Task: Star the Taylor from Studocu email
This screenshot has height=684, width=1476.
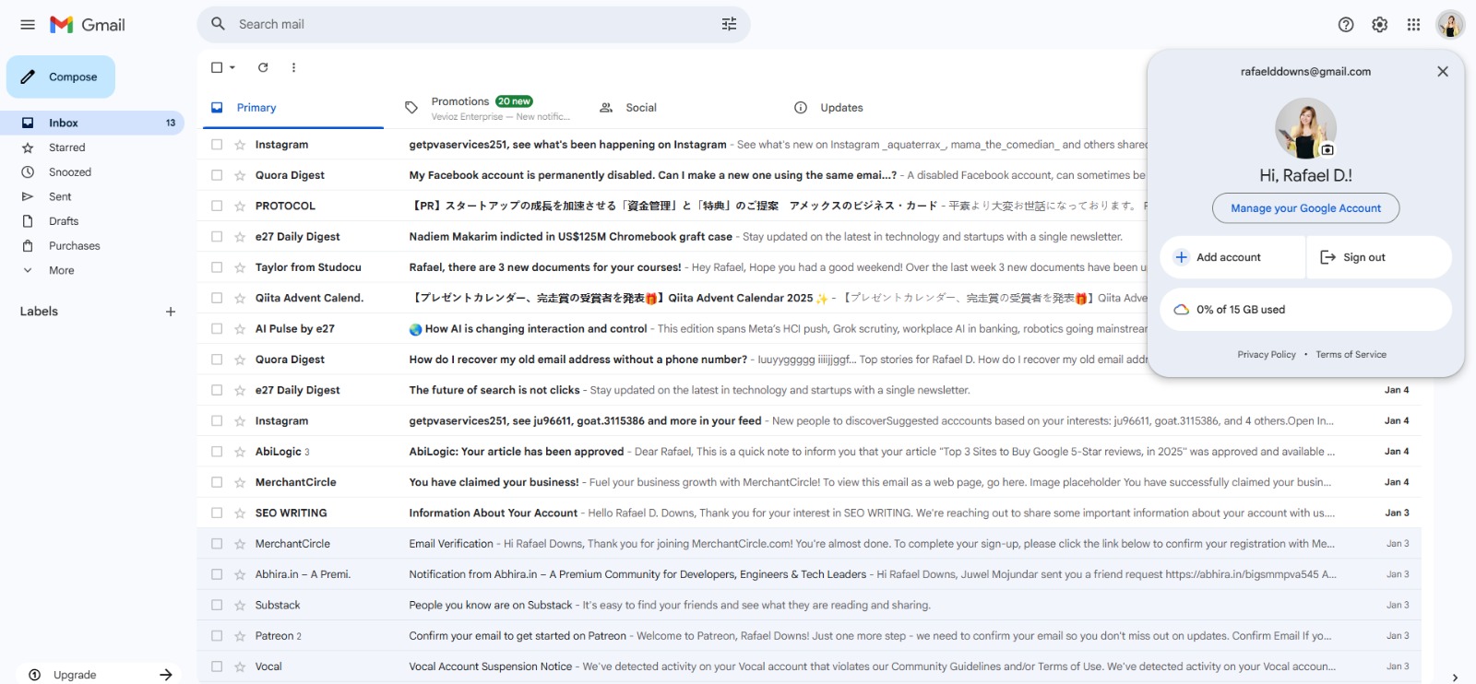Action: [240, 267]
